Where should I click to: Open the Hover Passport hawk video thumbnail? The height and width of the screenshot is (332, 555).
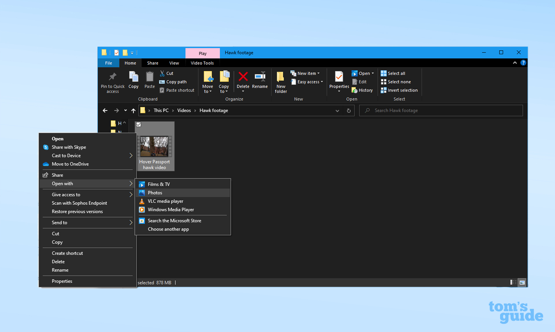coord(155,146)
